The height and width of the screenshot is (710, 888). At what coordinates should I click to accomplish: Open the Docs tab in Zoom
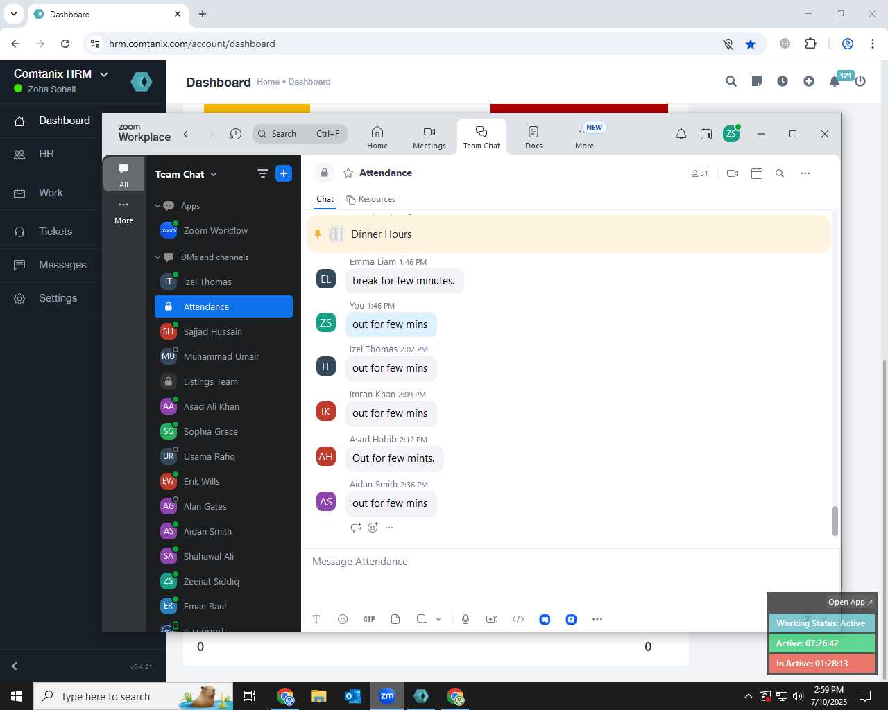(533, 137)
